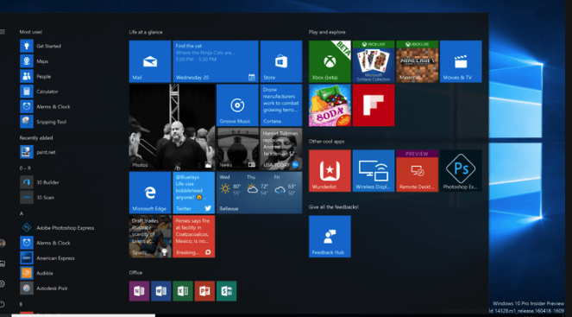
Task: Select Play and explore group title
Action: (x=327, y=32)
